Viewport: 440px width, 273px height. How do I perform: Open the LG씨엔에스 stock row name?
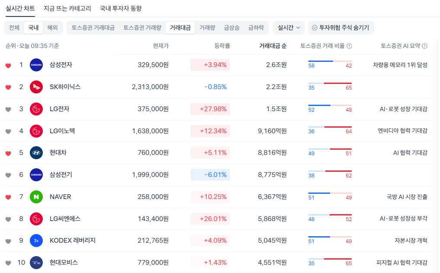tap(65, 219)
